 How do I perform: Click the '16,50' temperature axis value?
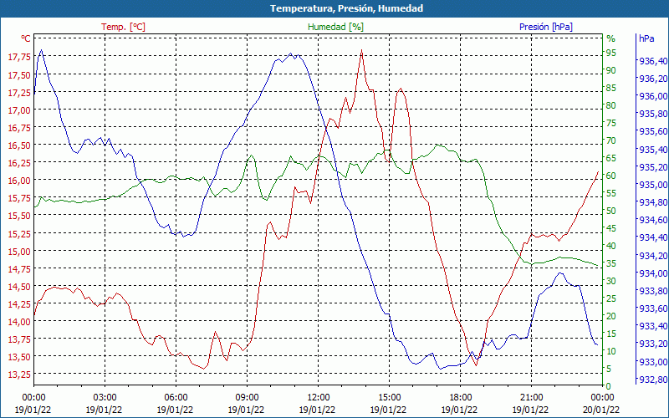19,145
